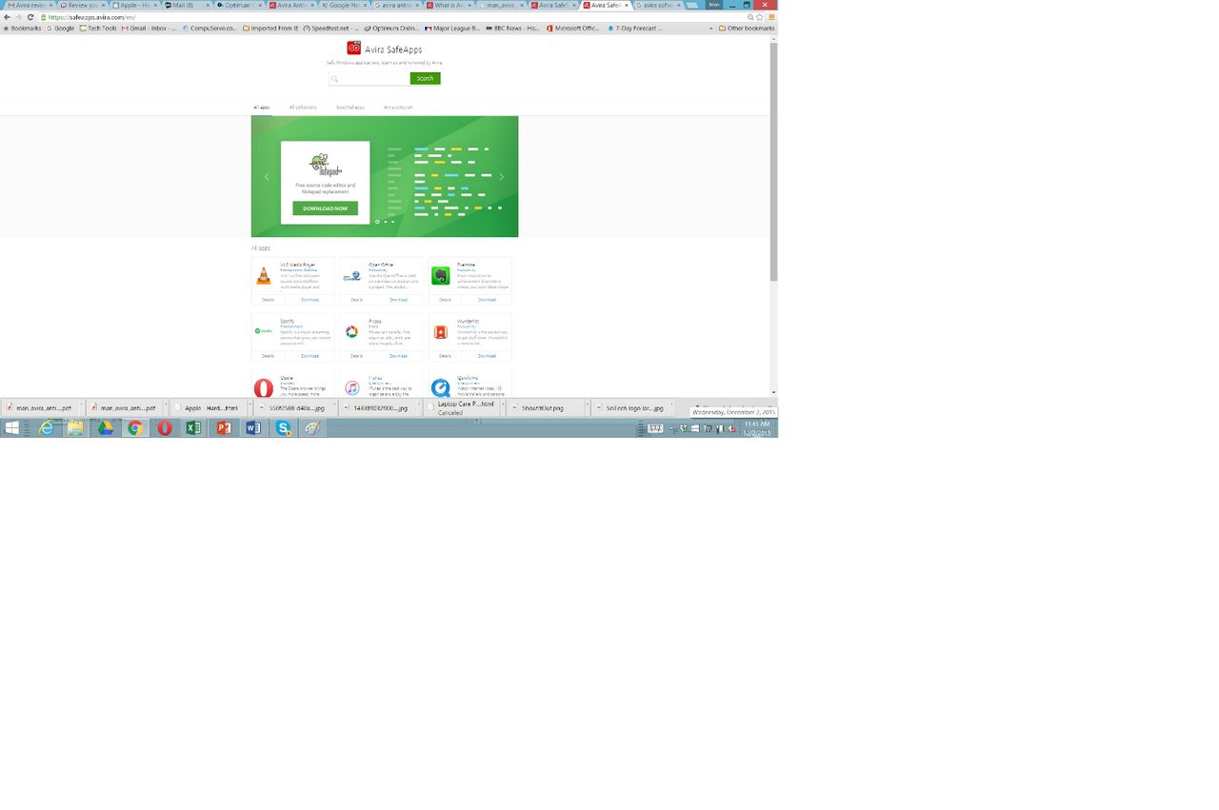Click the QuickTime app icon

(440, 387)
